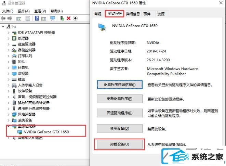Click the update driver green arrow icon

[62, 18]
